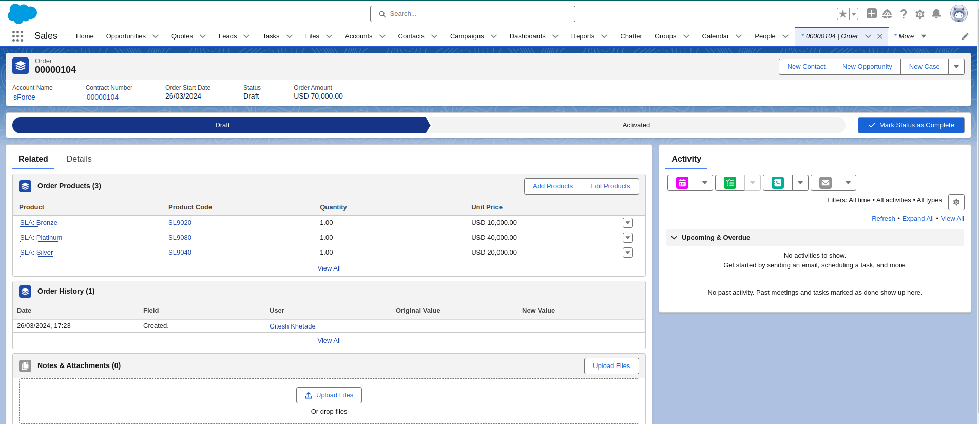Screen dimensions: 979x424
Task: Open contract number 00000104 link
Action: coord(102,97)
